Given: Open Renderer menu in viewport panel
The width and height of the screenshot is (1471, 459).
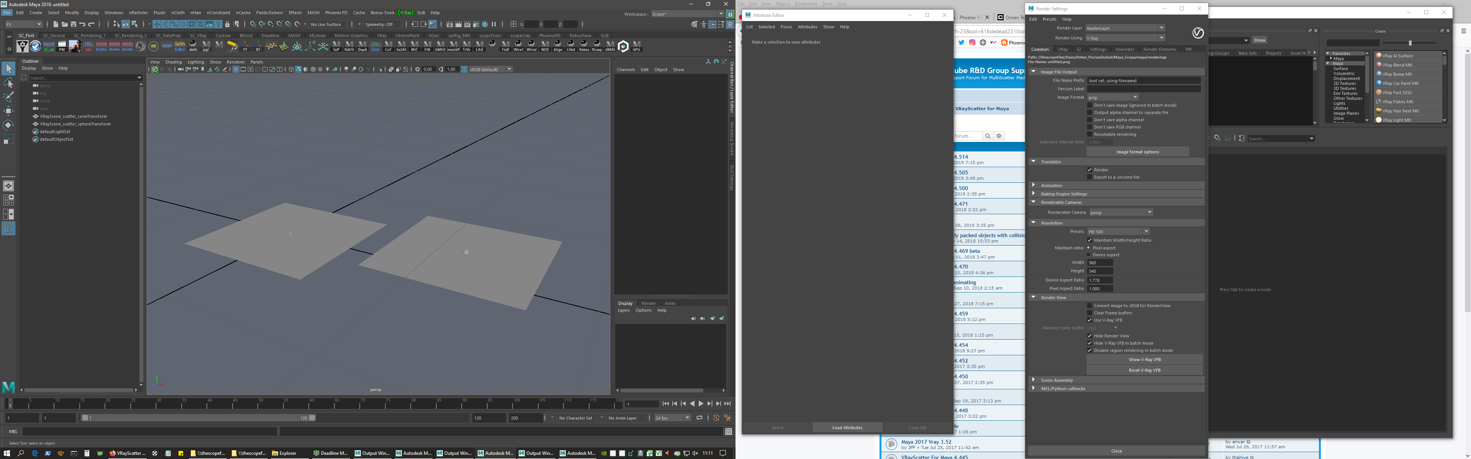Looking at the screenshot, I should pyautogui.click(x=235, y=62).
